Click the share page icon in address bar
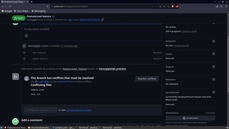229x129 pixels. click(x=168, y=6)
